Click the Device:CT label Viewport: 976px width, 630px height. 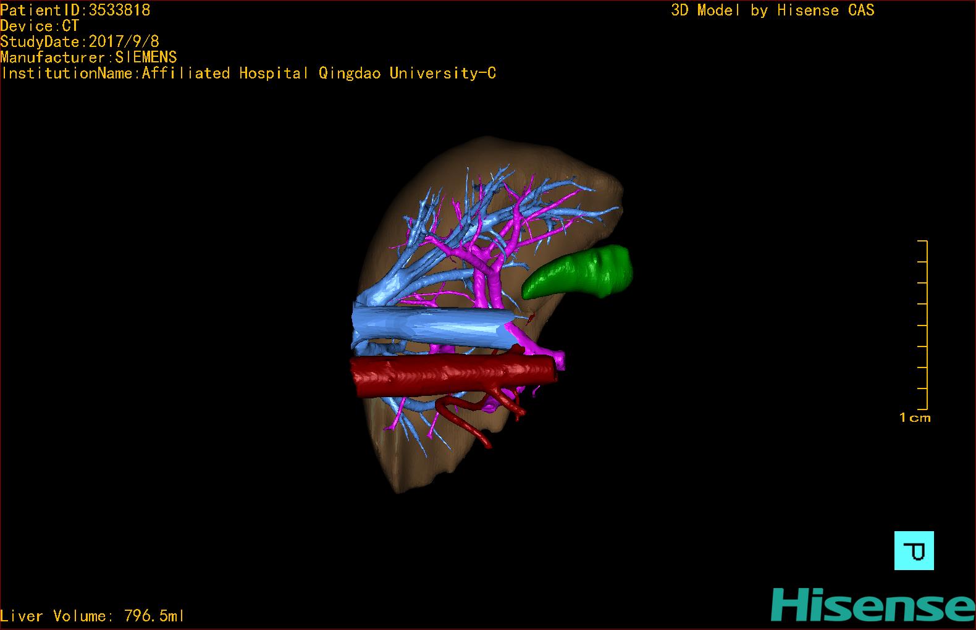pyautogui.click(x=40, y=26)
